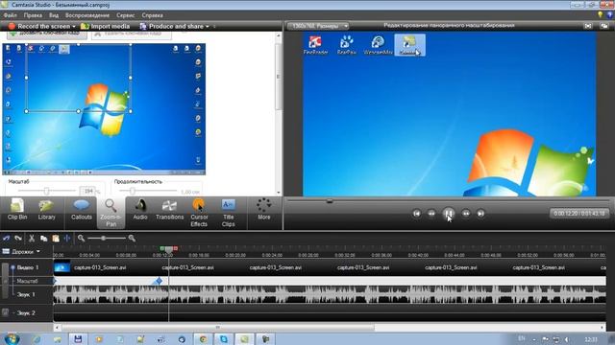Click the Split clip icon
The image size is (615, 345).
tap(67, 238)
